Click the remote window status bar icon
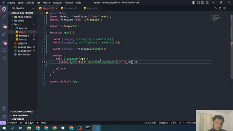233x131 pixels. point(3,123)
